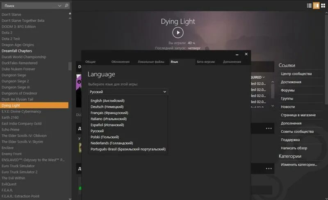Open Группы link
Image resolution: width=328 pixels, height=200 pixels.
click(x=287, y=98)
